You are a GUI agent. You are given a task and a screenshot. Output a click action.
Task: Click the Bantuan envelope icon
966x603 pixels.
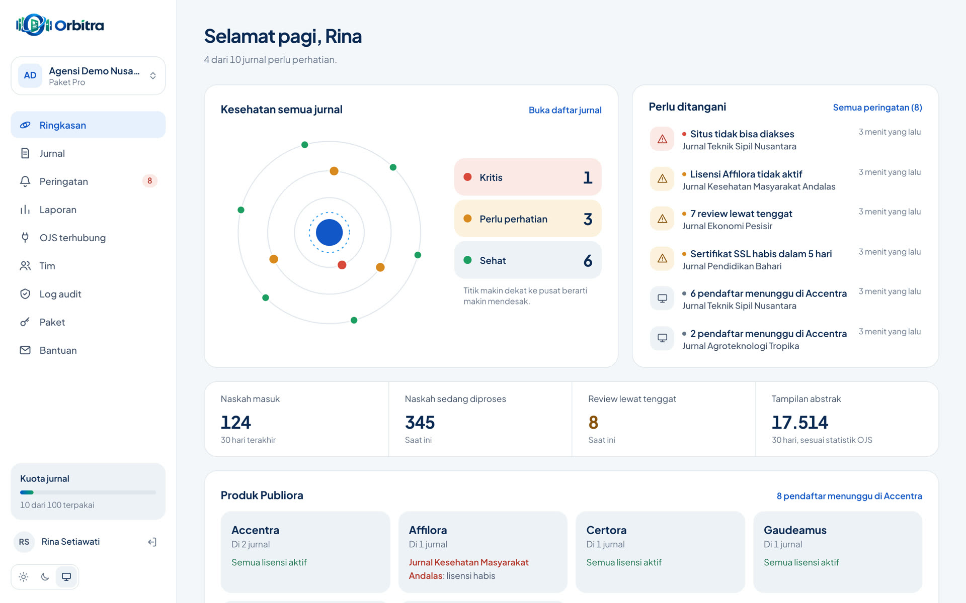[x=25, y=350]
